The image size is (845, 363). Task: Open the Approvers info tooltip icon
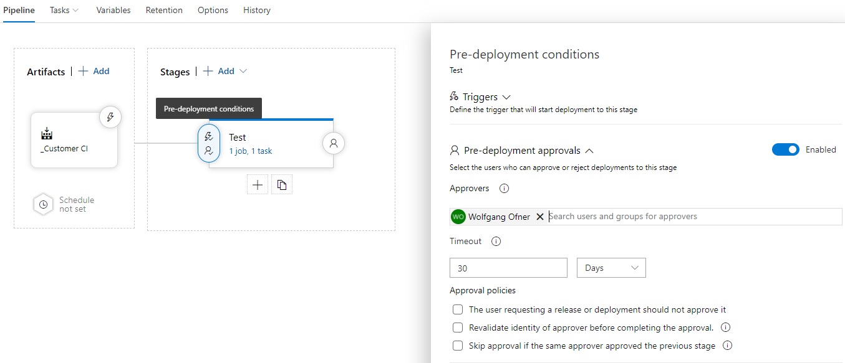pos(504,188)
